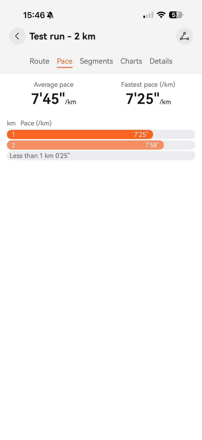Tap the Fastest pace 7'25" value
Viewport: 202px width, 440px height.
tap(143, 99)
